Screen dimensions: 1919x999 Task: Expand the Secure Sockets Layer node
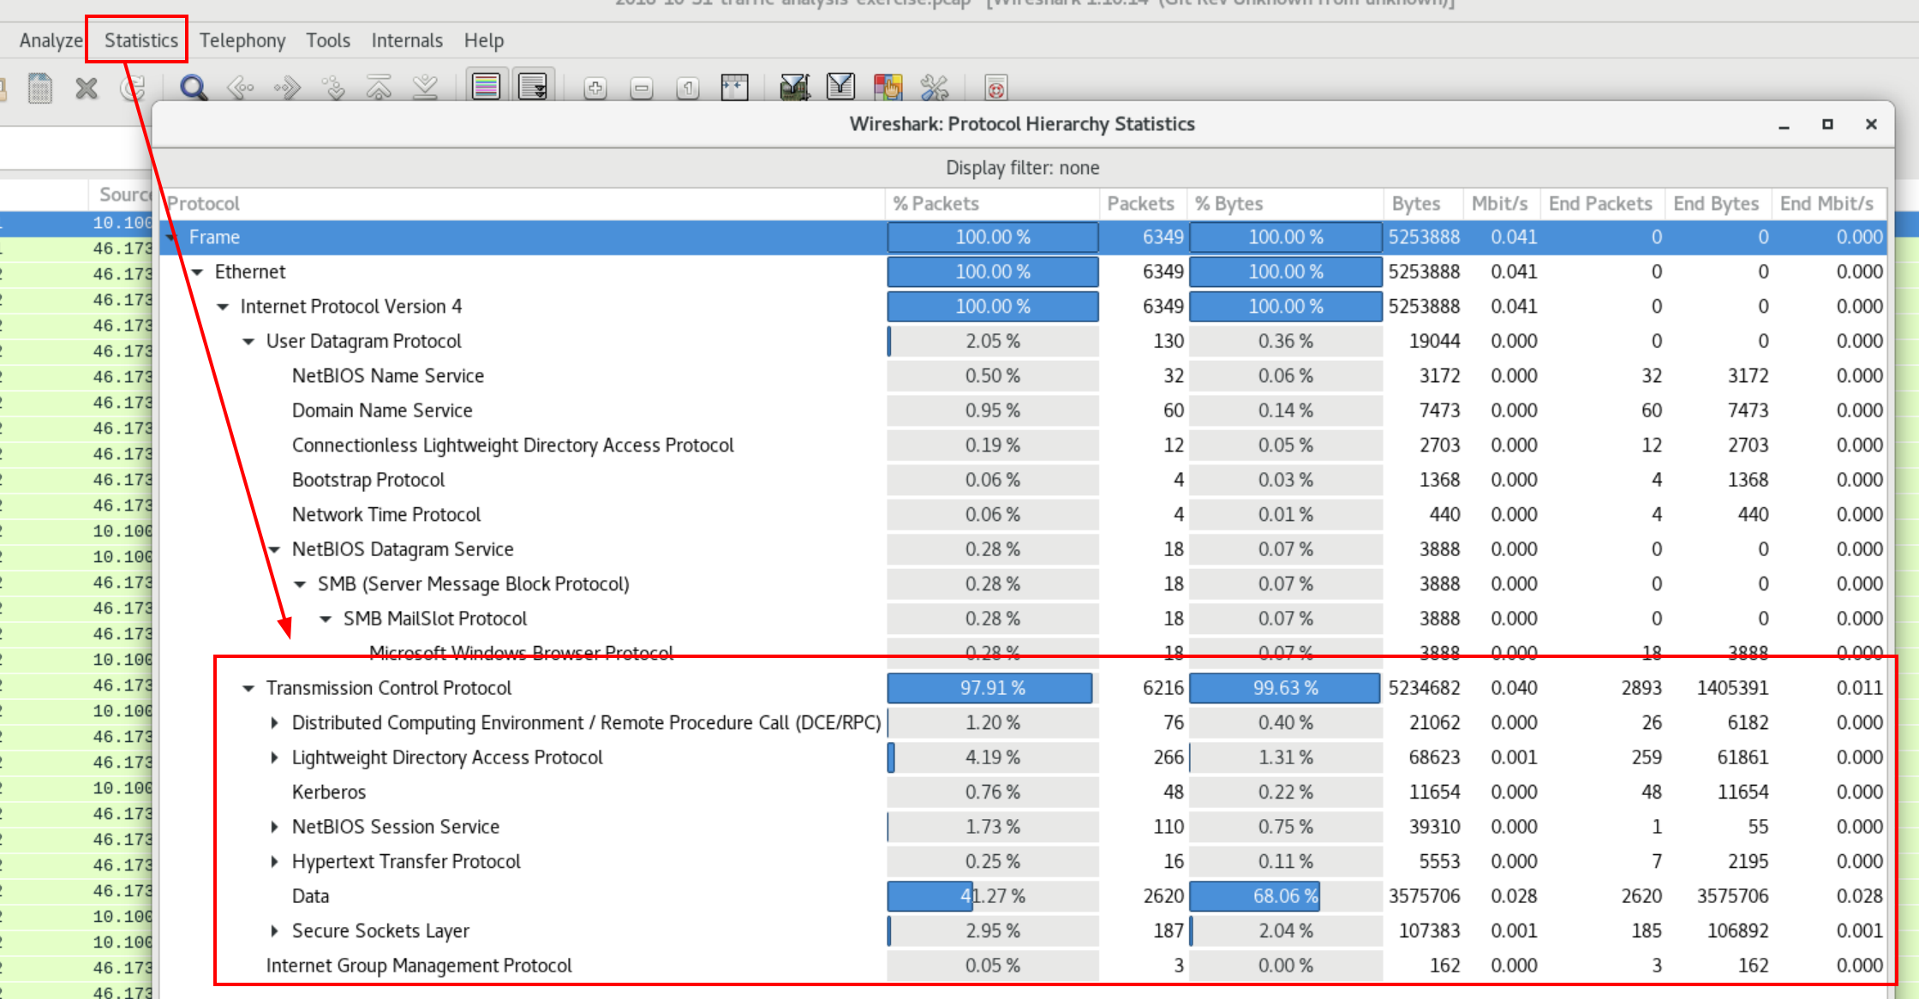point(274,930)
